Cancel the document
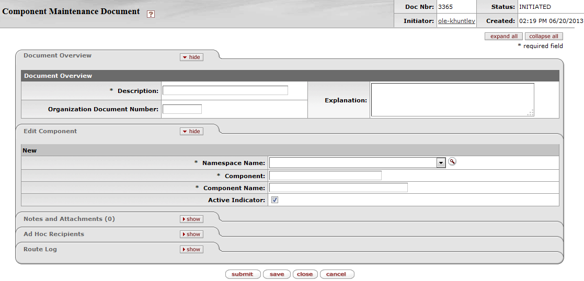This screenshot has height=281, width=584. coord(336,274)
